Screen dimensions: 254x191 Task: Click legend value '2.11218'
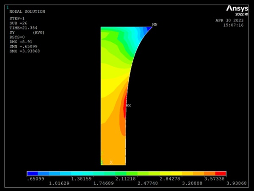126,179
